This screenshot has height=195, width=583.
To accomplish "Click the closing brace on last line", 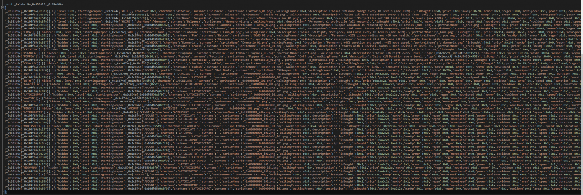I will [5, 192].
